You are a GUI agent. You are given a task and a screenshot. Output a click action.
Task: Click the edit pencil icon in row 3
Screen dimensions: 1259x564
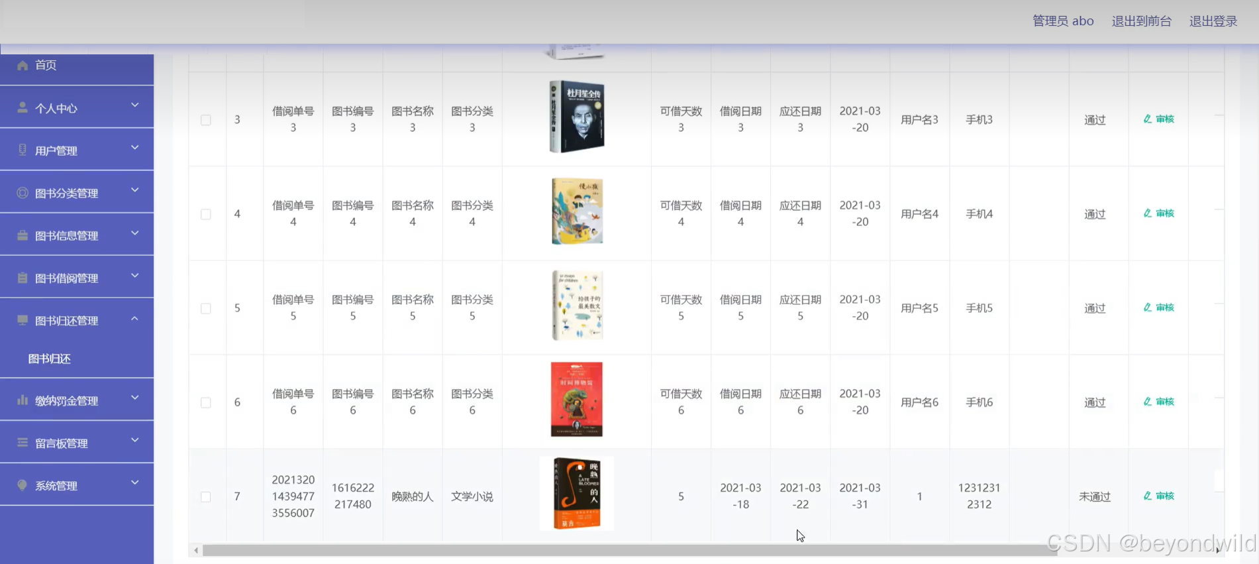[x=1148, y=119]
